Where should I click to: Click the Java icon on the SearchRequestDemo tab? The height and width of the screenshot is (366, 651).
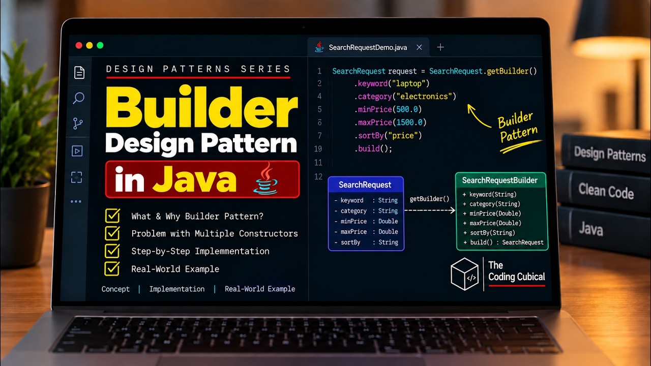319,47
